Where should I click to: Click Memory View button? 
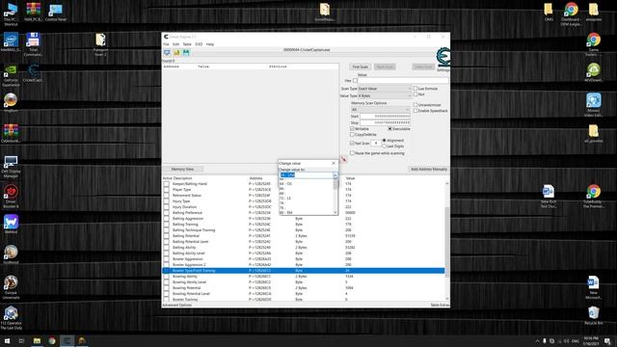point(182,170)
